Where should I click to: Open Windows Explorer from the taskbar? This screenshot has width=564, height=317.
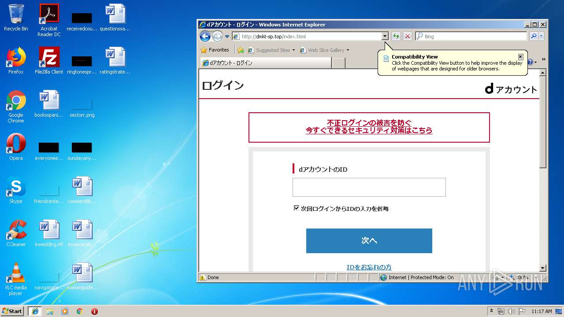[x=50, y=311]
